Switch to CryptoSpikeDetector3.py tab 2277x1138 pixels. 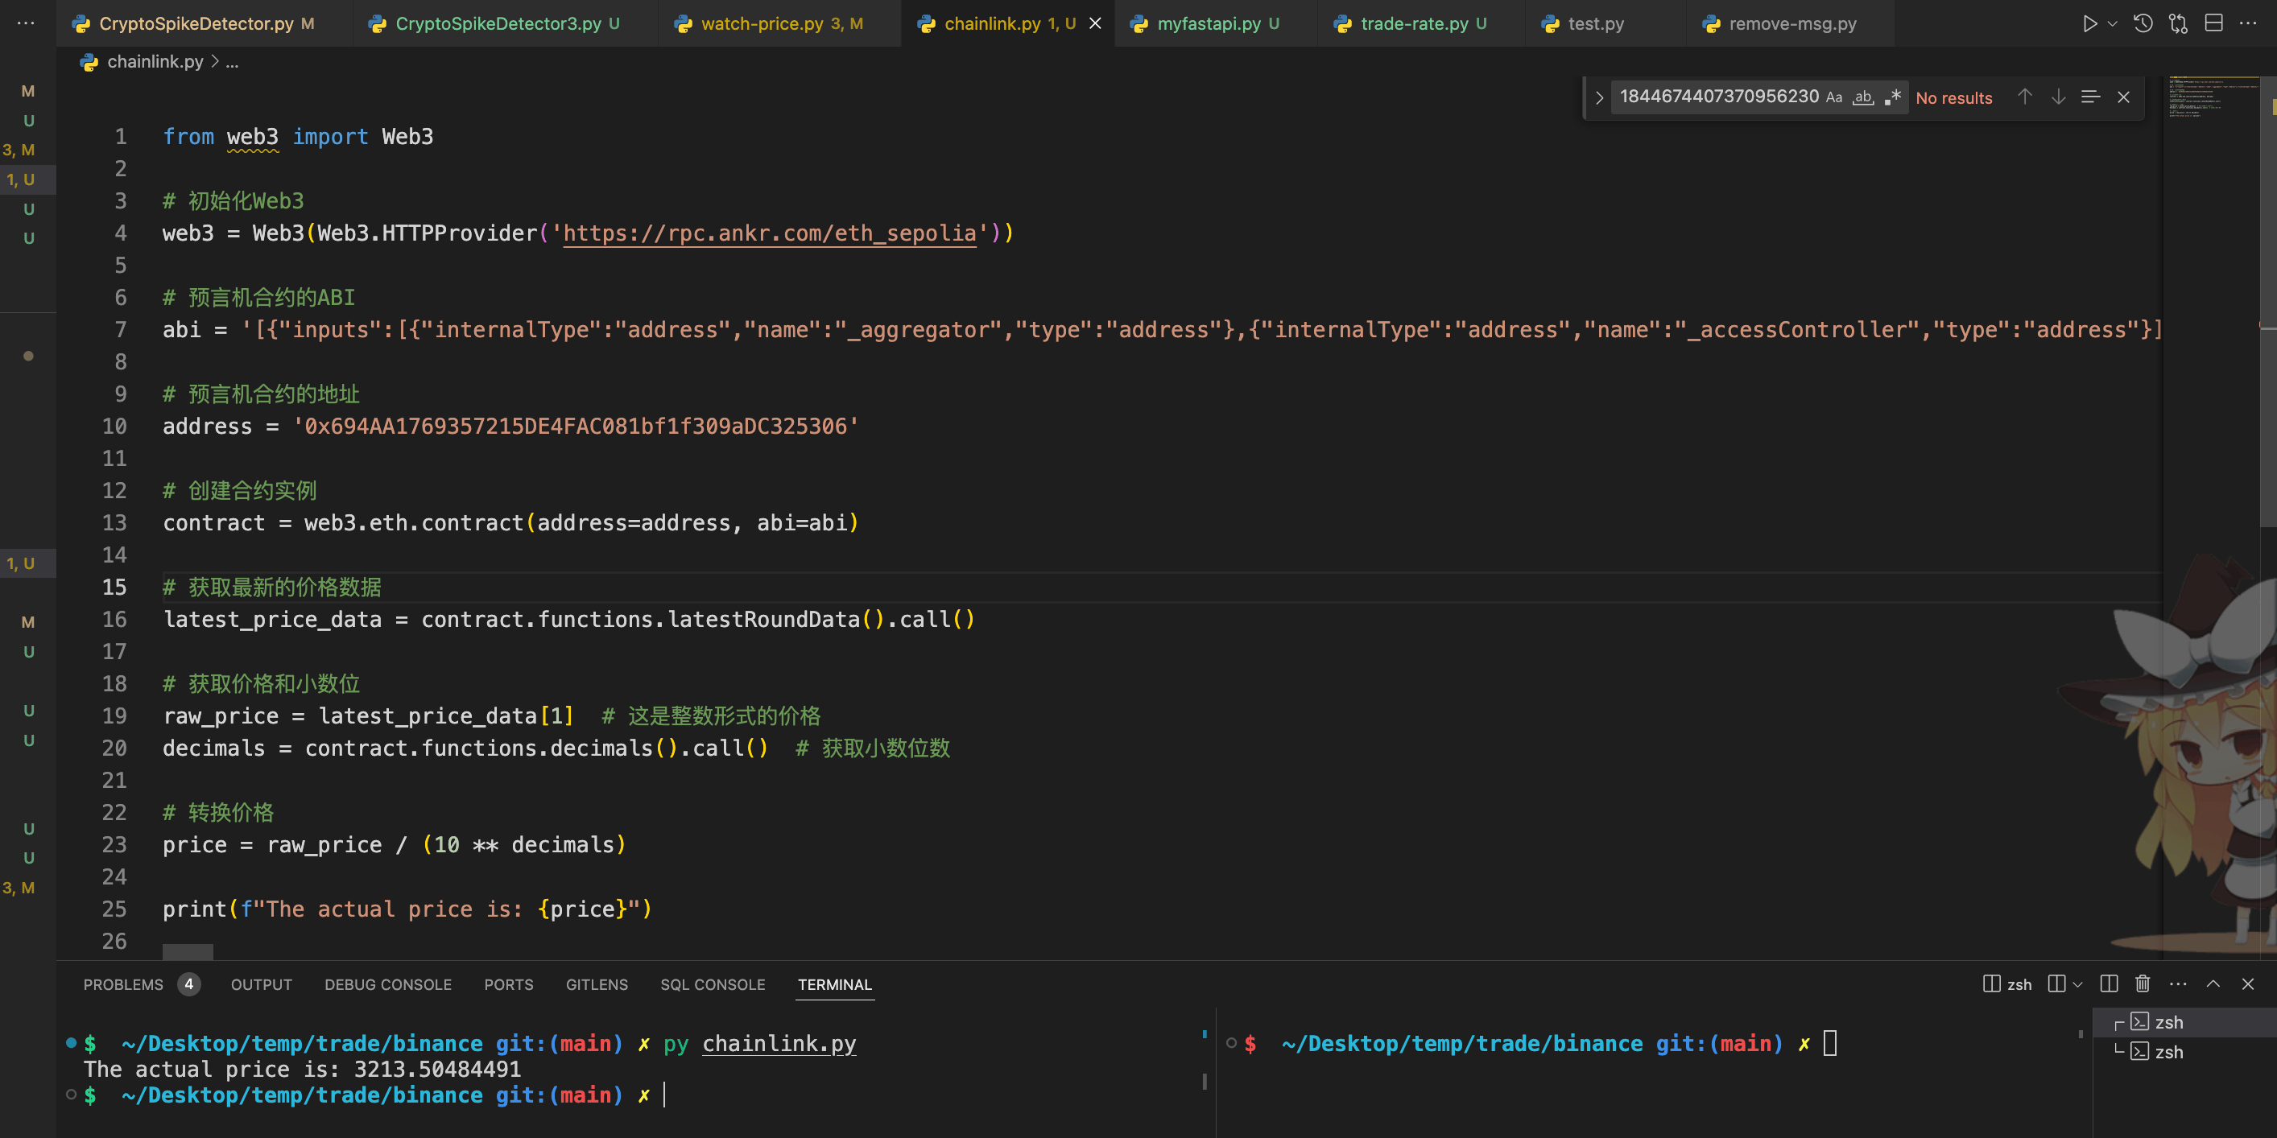point(507,24)
